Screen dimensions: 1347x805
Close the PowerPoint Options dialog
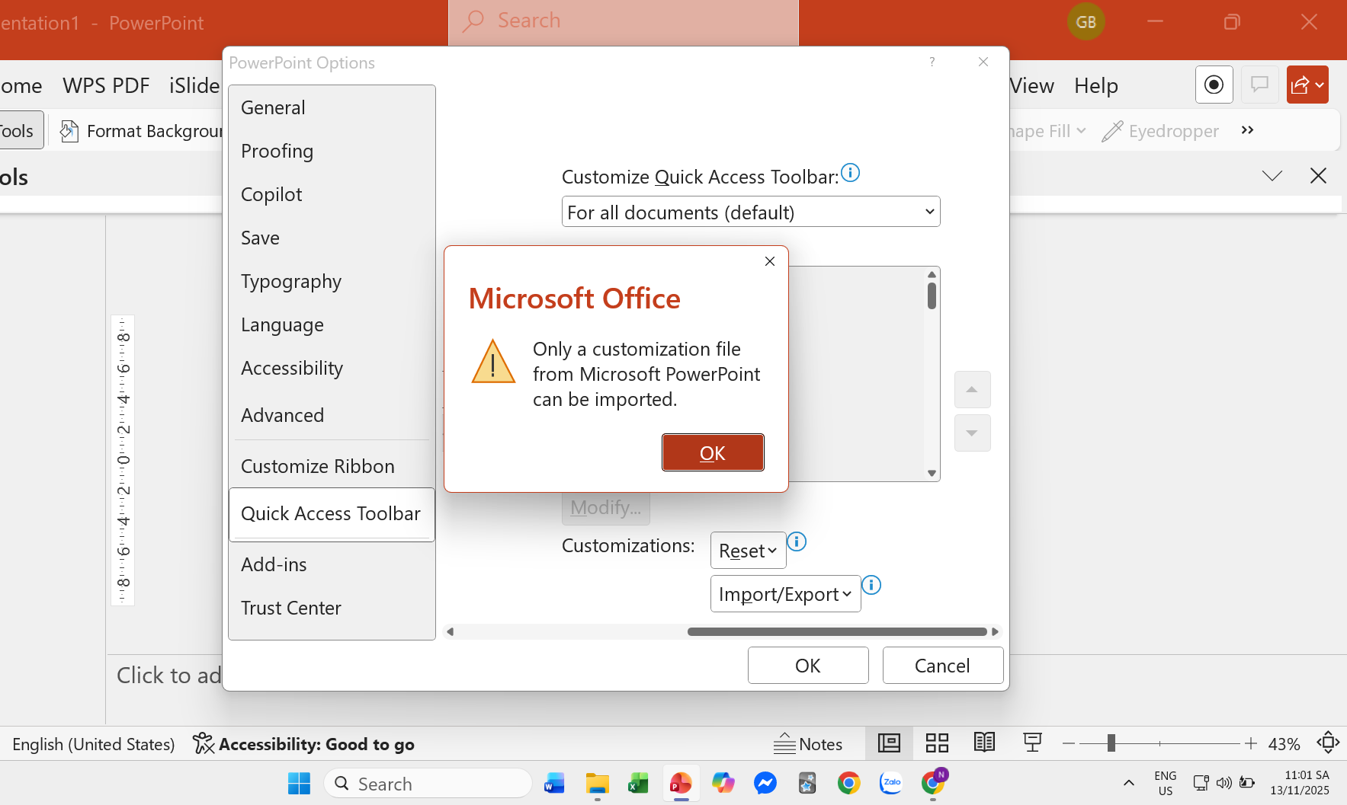[983, 62]
